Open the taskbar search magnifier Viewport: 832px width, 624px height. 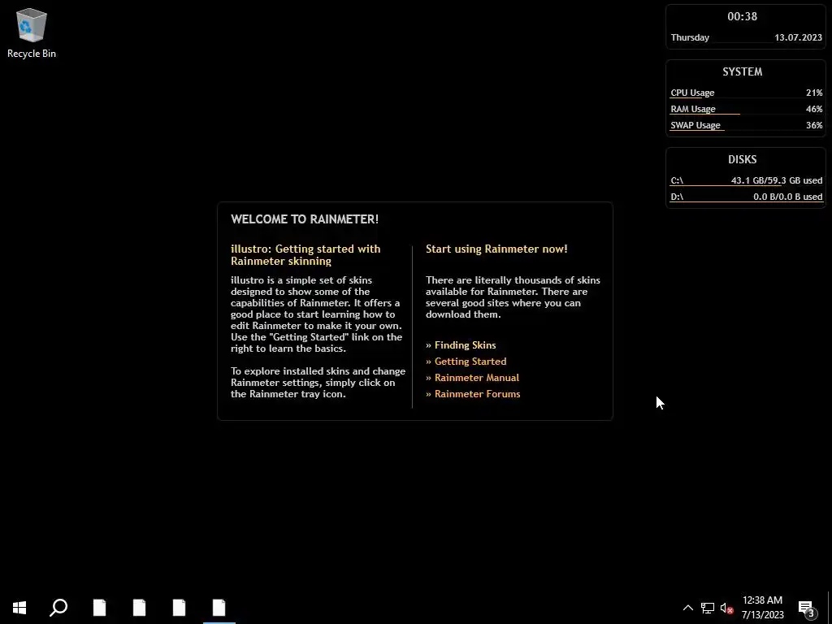click(58, 608)
